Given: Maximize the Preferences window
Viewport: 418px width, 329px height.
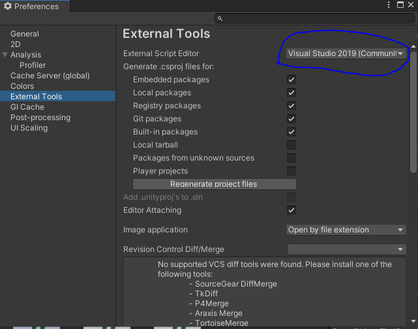Looking at the screenshot, I should tap(399, 6).
